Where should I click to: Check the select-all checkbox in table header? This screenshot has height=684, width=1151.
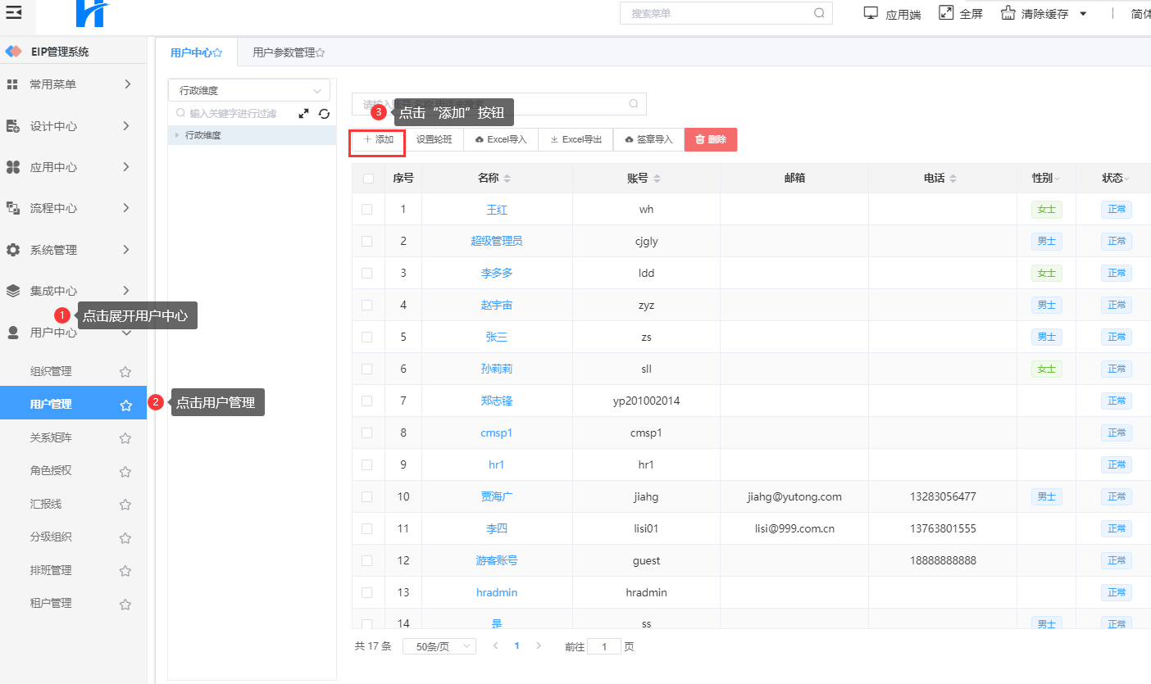coord(368,179)
